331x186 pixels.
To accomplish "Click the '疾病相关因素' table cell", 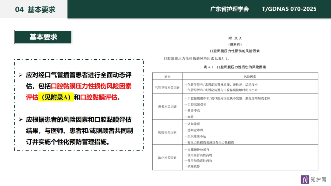I will click(167, 132).
